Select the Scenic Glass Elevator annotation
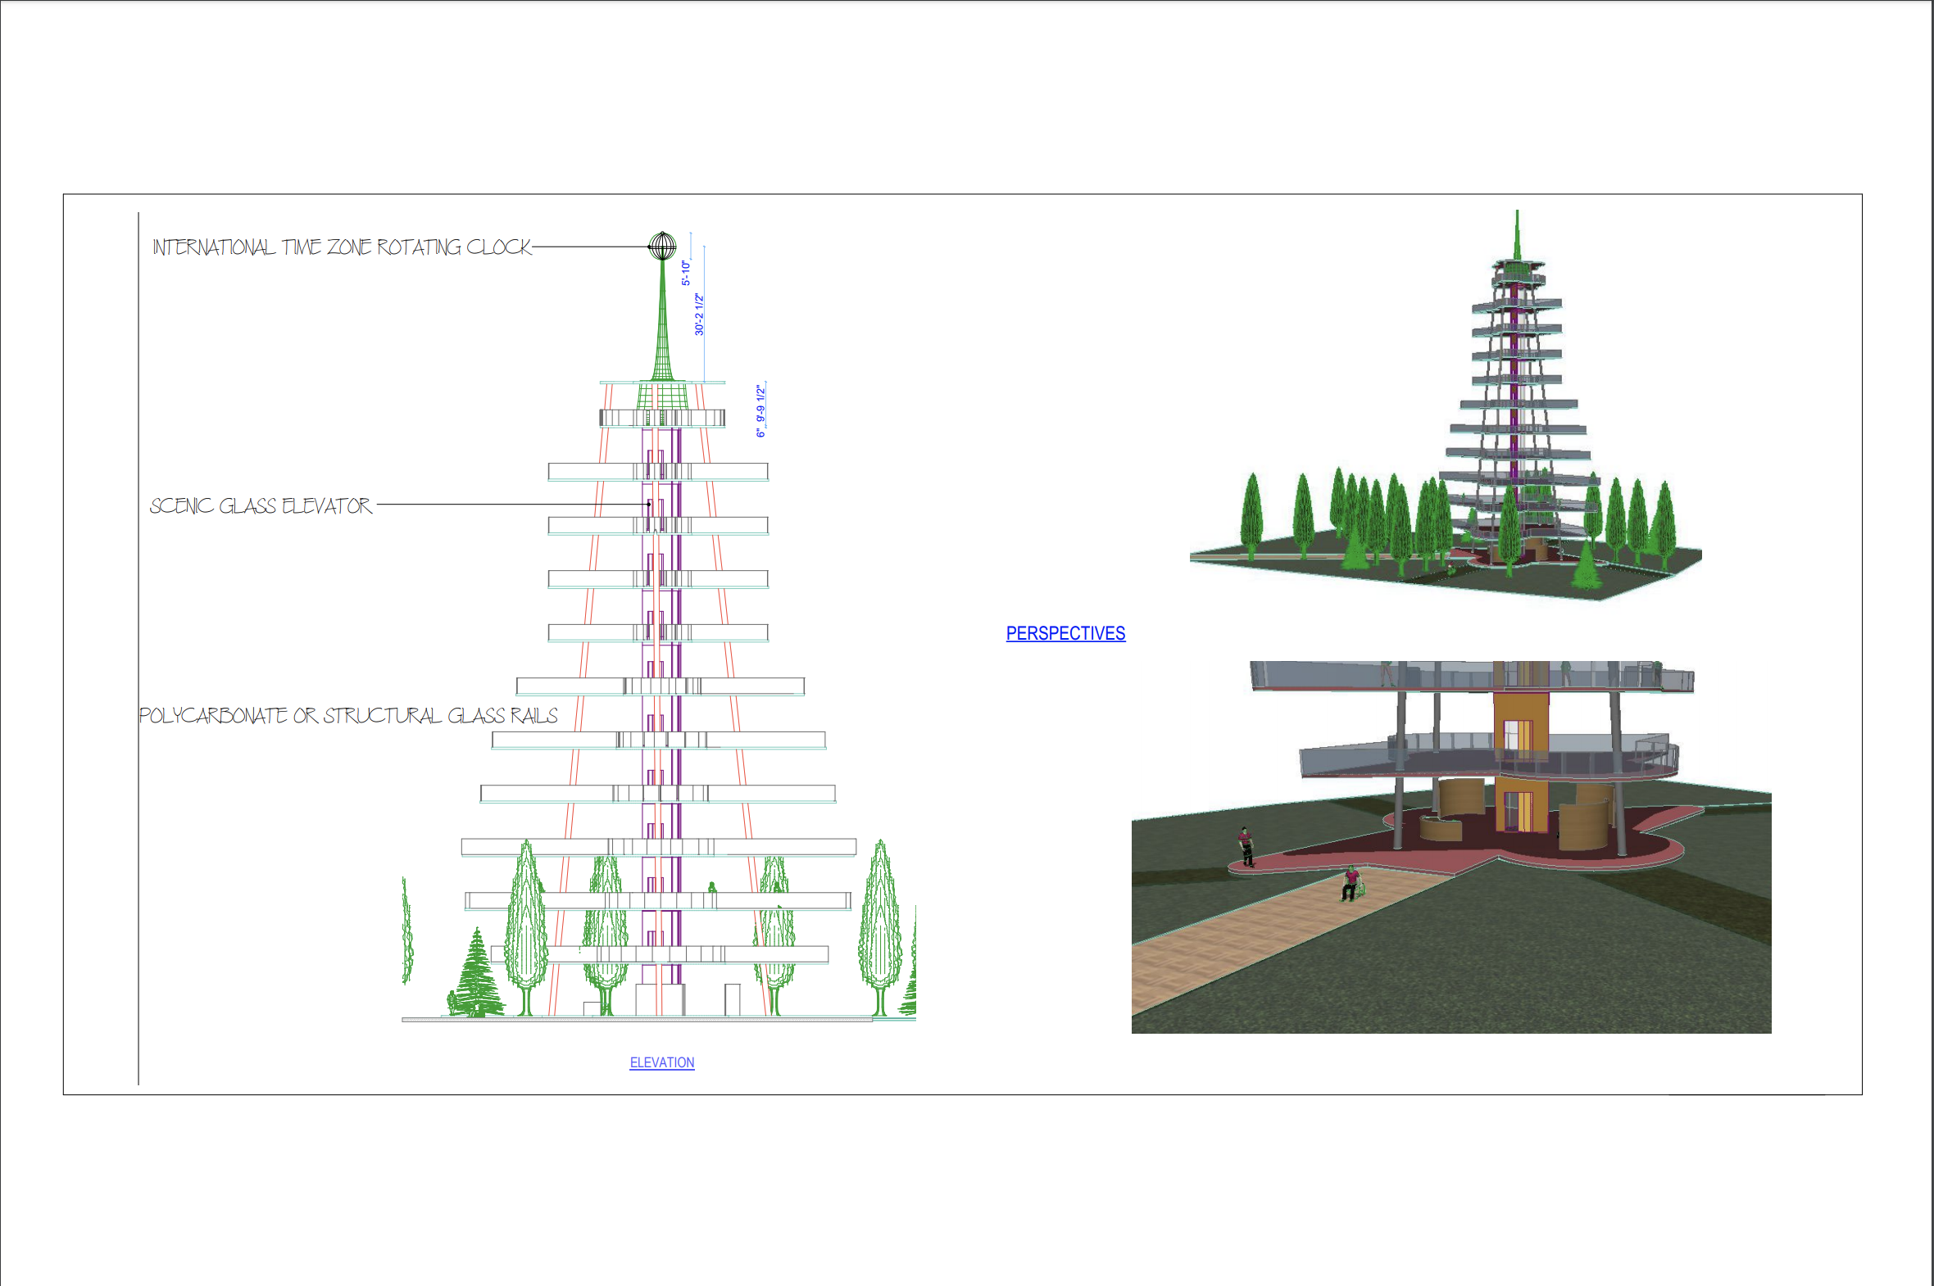 click(x=261, y=505)
